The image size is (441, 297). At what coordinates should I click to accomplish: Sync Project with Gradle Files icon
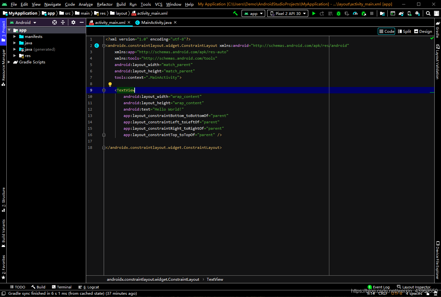pos(401,13)
